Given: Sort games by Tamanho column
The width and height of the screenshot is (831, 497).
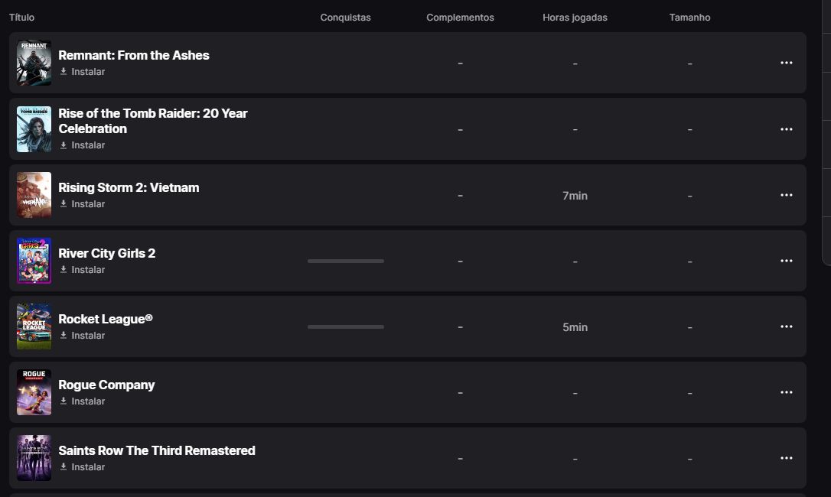Looking at the screenshot, I should (689, 18).
